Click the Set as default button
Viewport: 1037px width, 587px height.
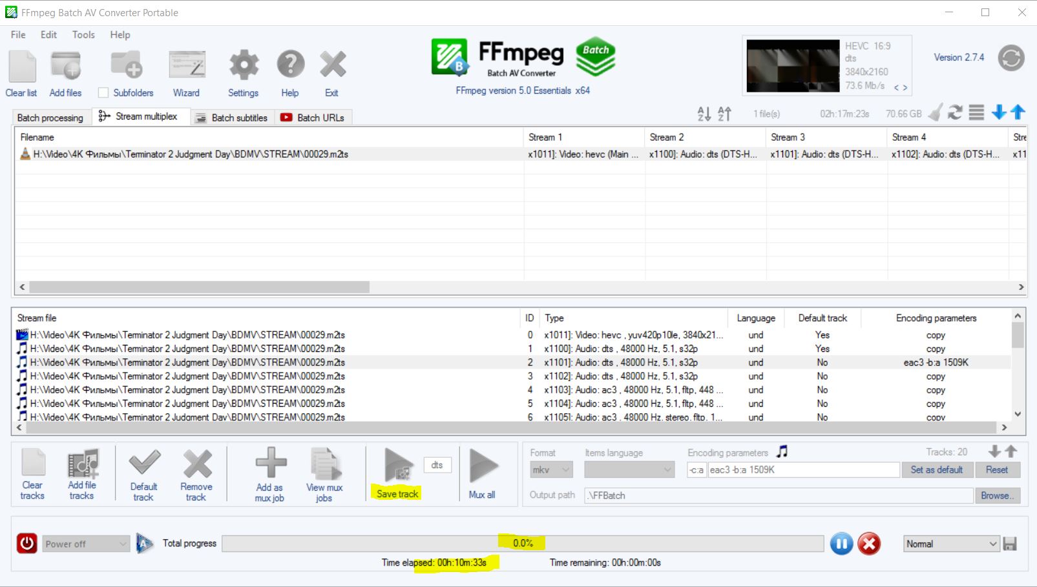click(936, 470)
